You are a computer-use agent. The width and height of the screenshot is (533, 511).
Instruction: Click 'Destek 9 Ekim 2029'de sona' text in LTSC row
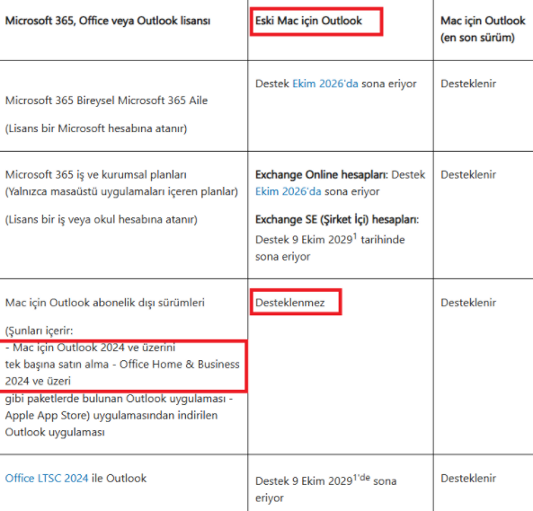tap(325, 480)
